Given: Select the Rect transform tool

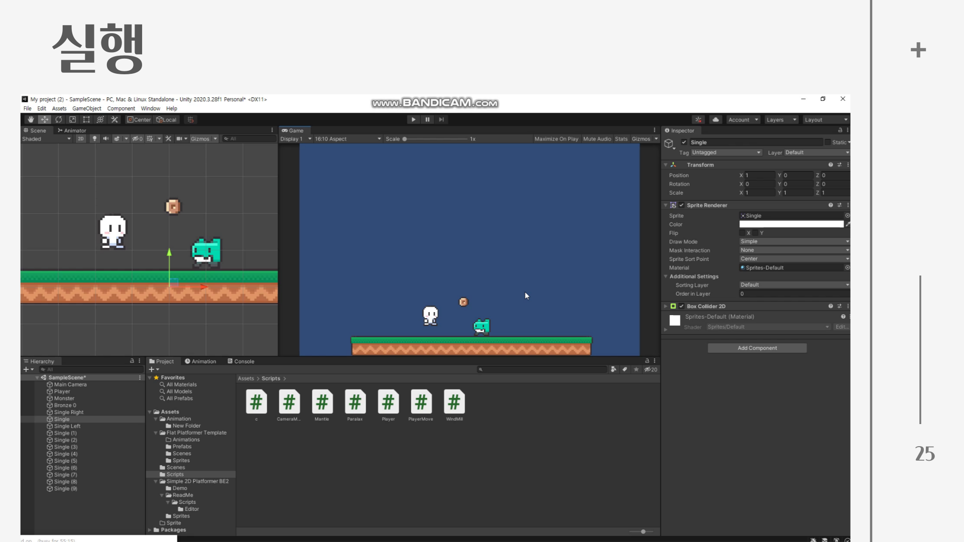Looking at the screenshot, I should coord(86,119).
